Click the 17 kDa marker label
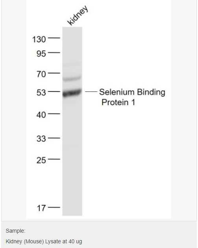Screen dimensions: 198x248 pos(41,208)
